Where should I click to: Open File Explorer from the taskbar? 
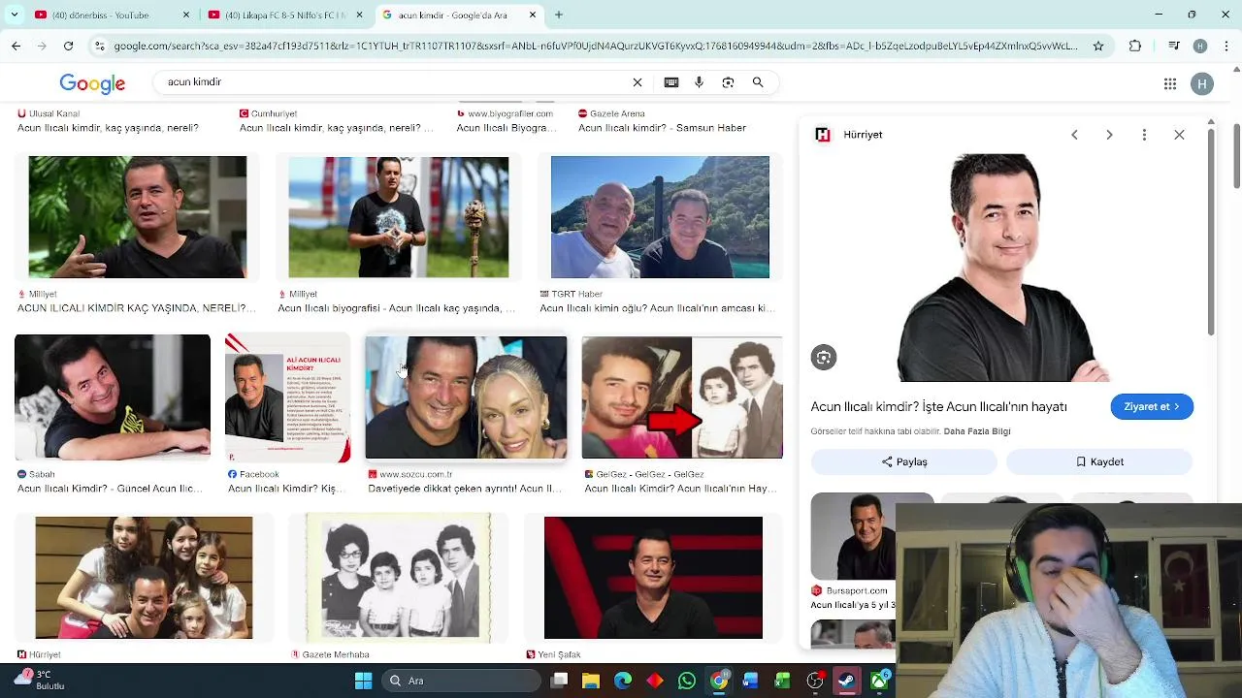[x=591, y=681]
